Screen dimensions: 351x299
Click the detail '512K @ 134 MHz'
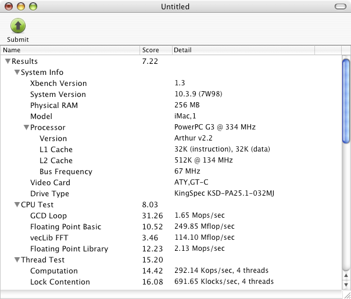point(204,160)
